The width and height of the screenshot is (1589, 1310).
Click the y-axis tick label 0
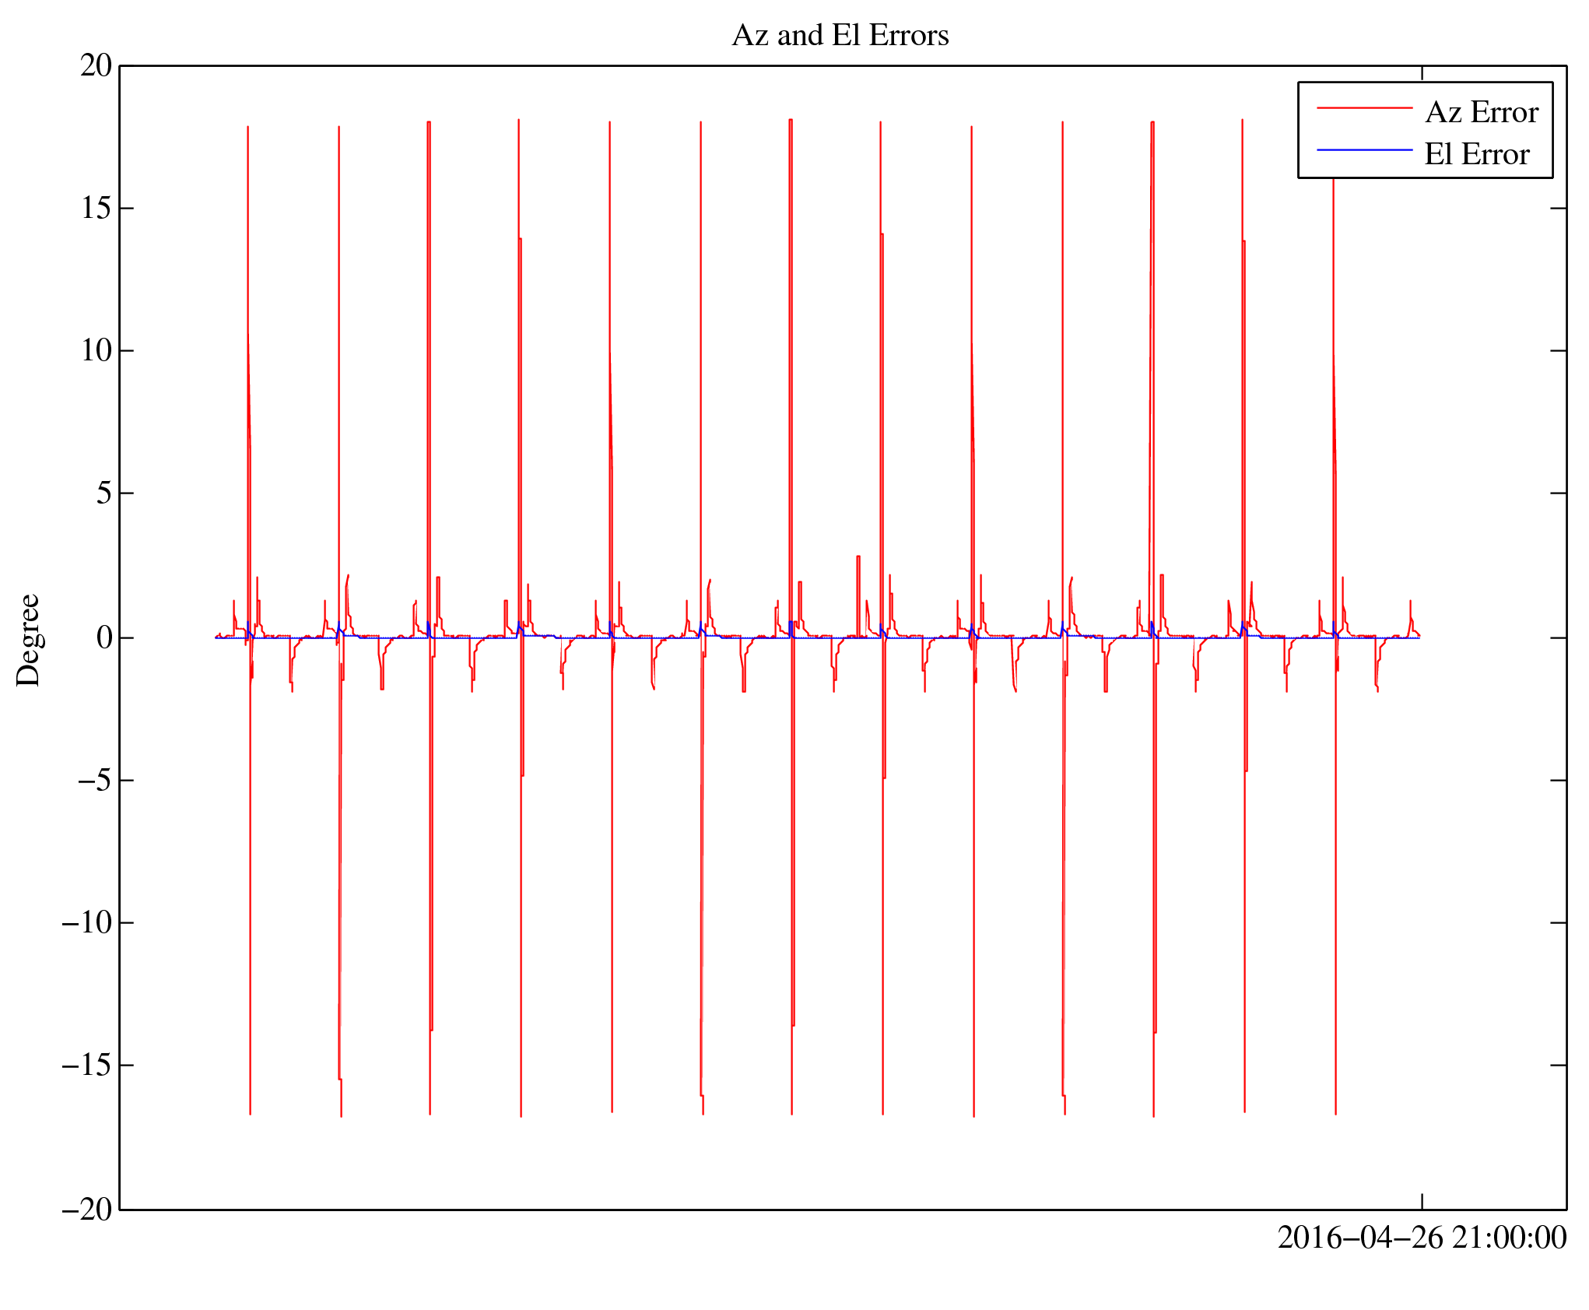[x=104, y=637]
